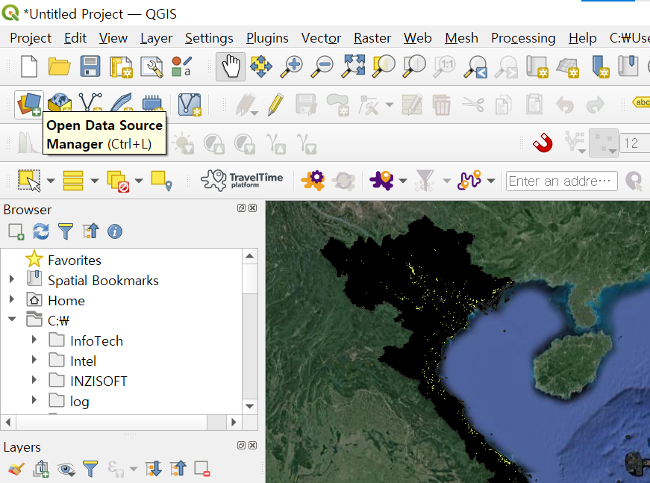Click Deselect Features icon
The image size is (650, 483).
[118, 181]
